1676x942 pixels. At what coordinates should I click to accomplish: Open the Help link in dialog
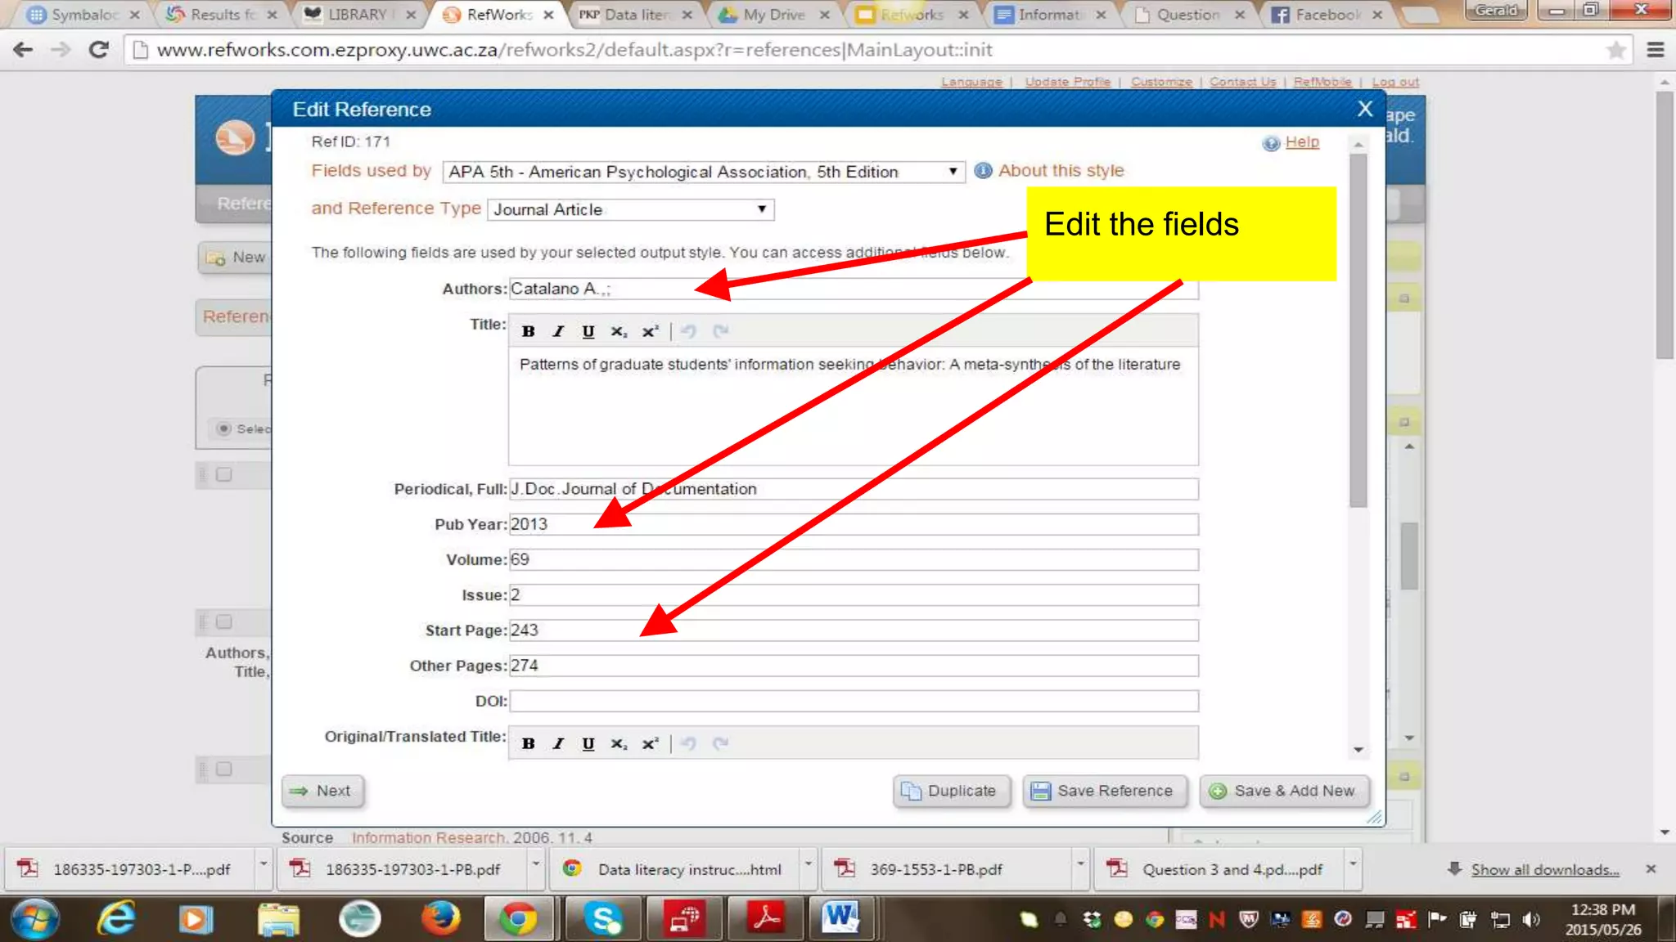click(1301, 142)
